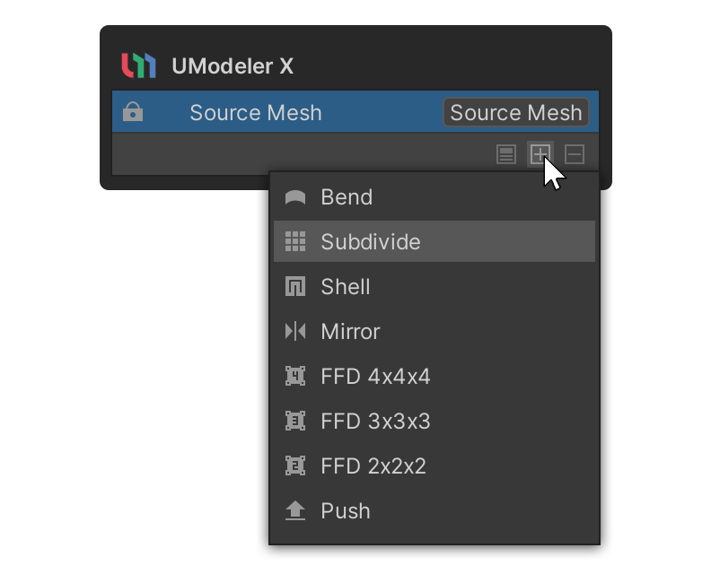Click the stacked-lines icon beside the plus button

pyautogui.click(x=506, y=154)
